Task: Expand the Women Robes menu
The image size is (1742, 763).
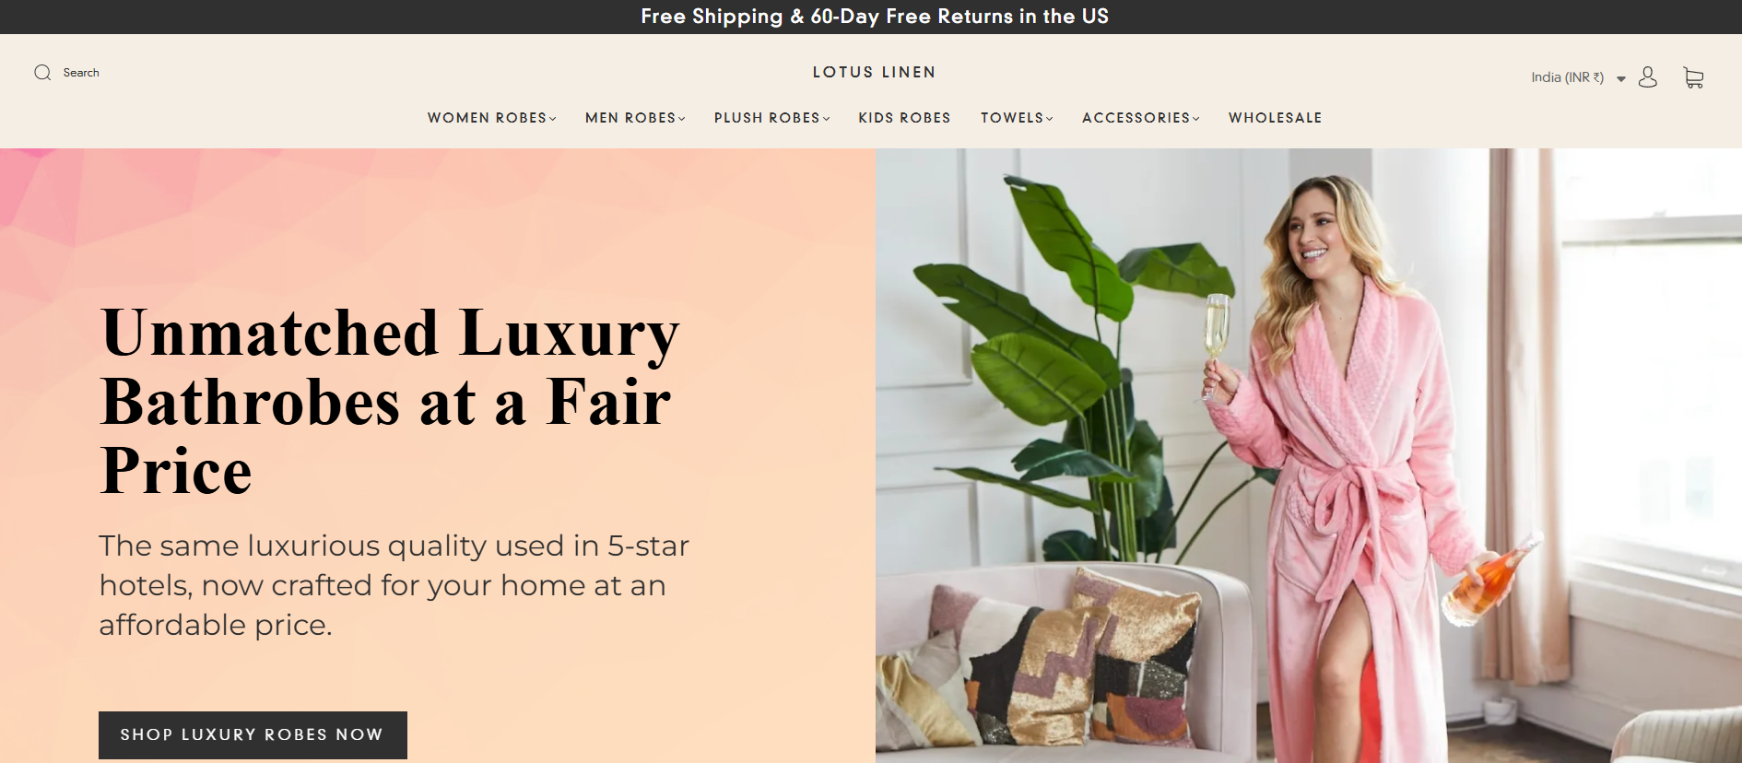Action: coord(491,118)
